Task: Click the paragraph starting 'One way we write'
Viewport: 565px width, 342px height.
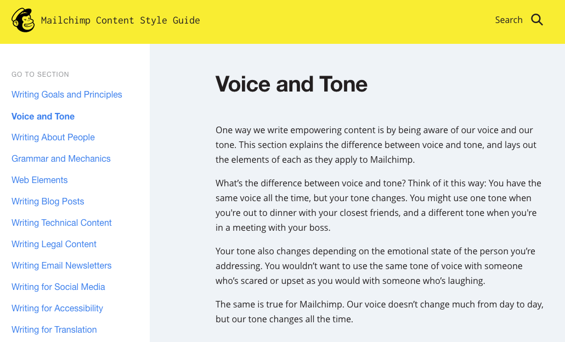Action: point(376,145)
